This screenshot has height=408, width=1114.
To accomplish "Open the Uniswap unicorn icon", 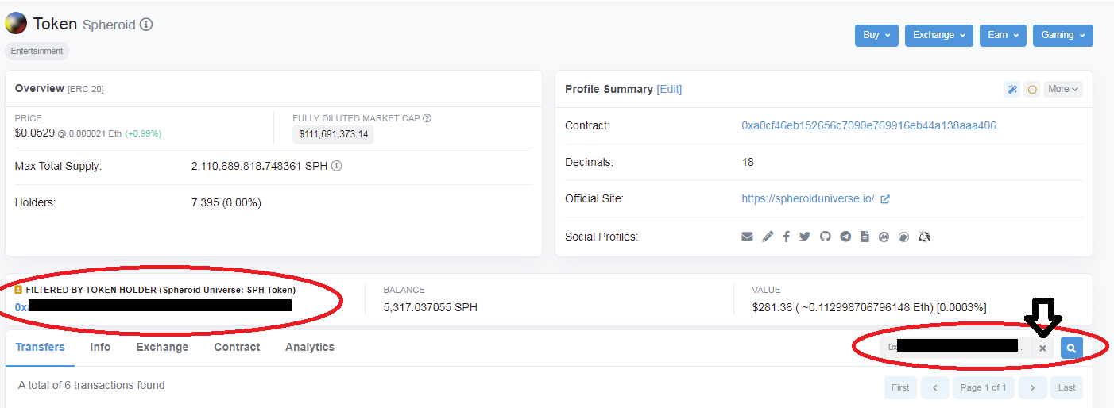I will point(924,237).
